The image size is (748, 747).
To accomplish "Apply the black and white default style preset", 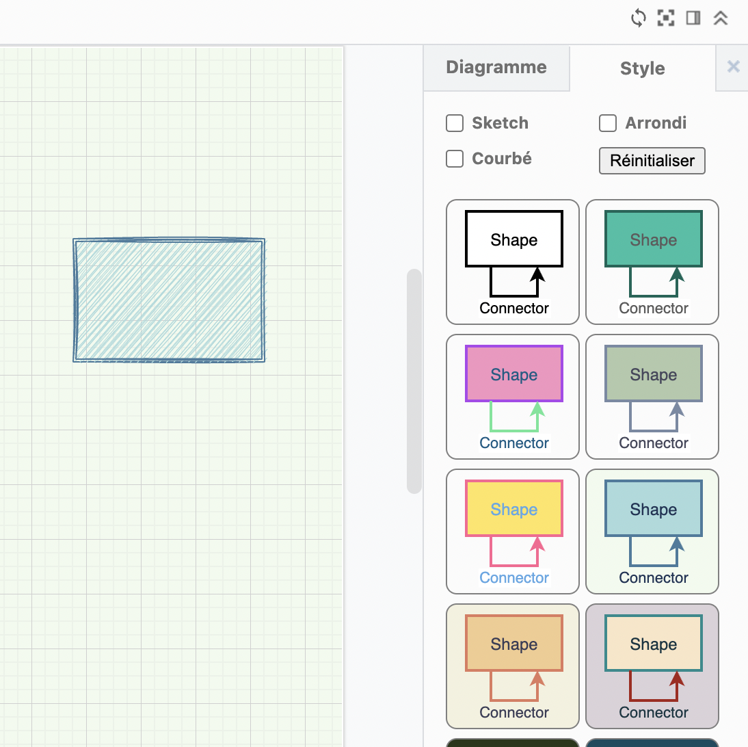I will click(513, 262).
